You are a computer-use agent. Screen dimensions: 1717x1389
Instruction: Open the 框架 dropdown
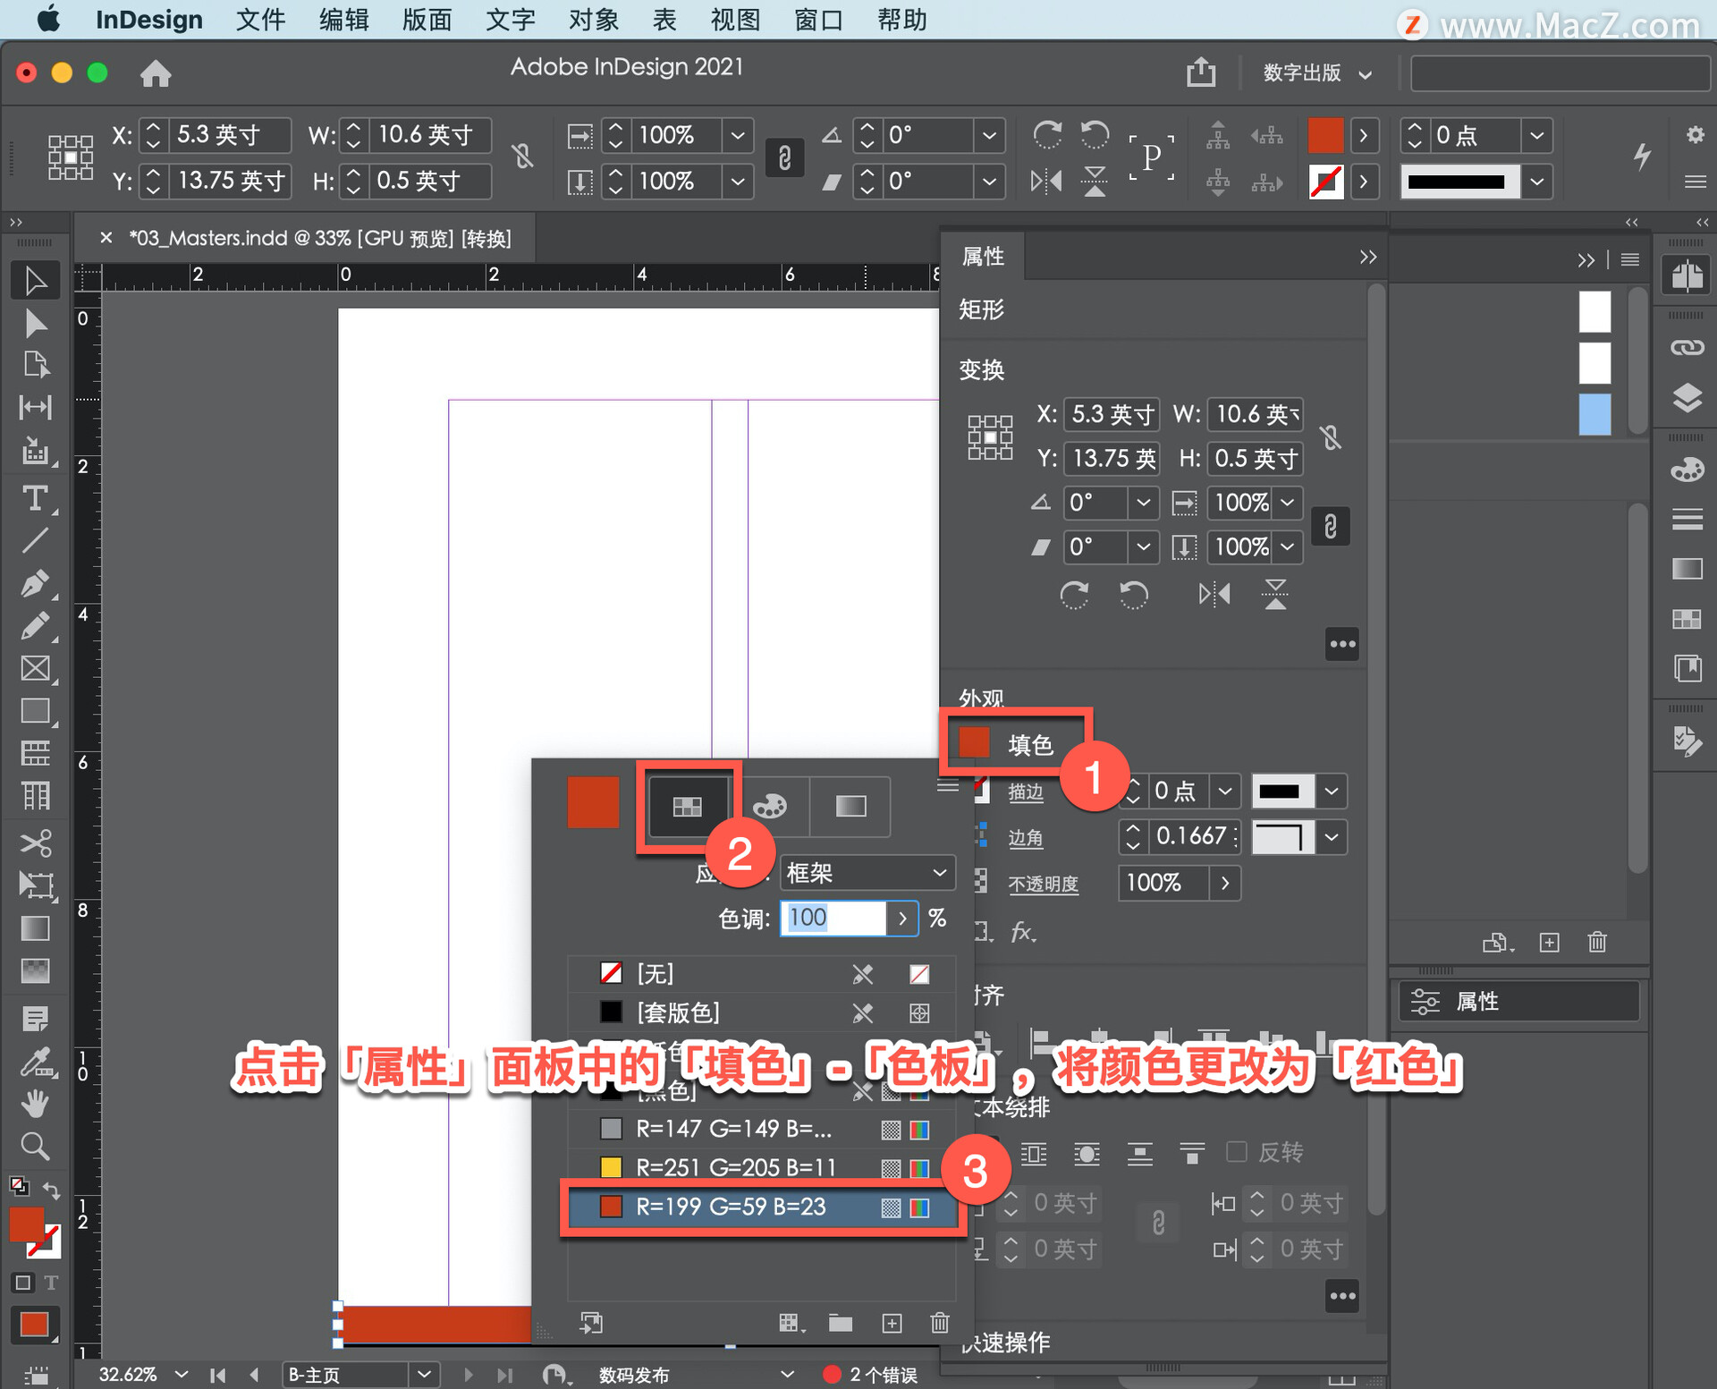click(866, 872)
